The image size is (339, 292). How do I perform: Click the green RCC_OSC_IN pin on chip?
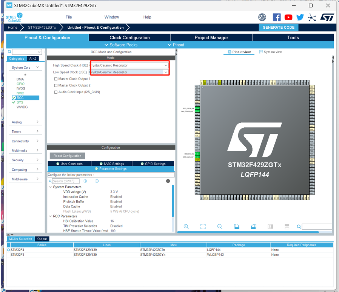[197, 154]
